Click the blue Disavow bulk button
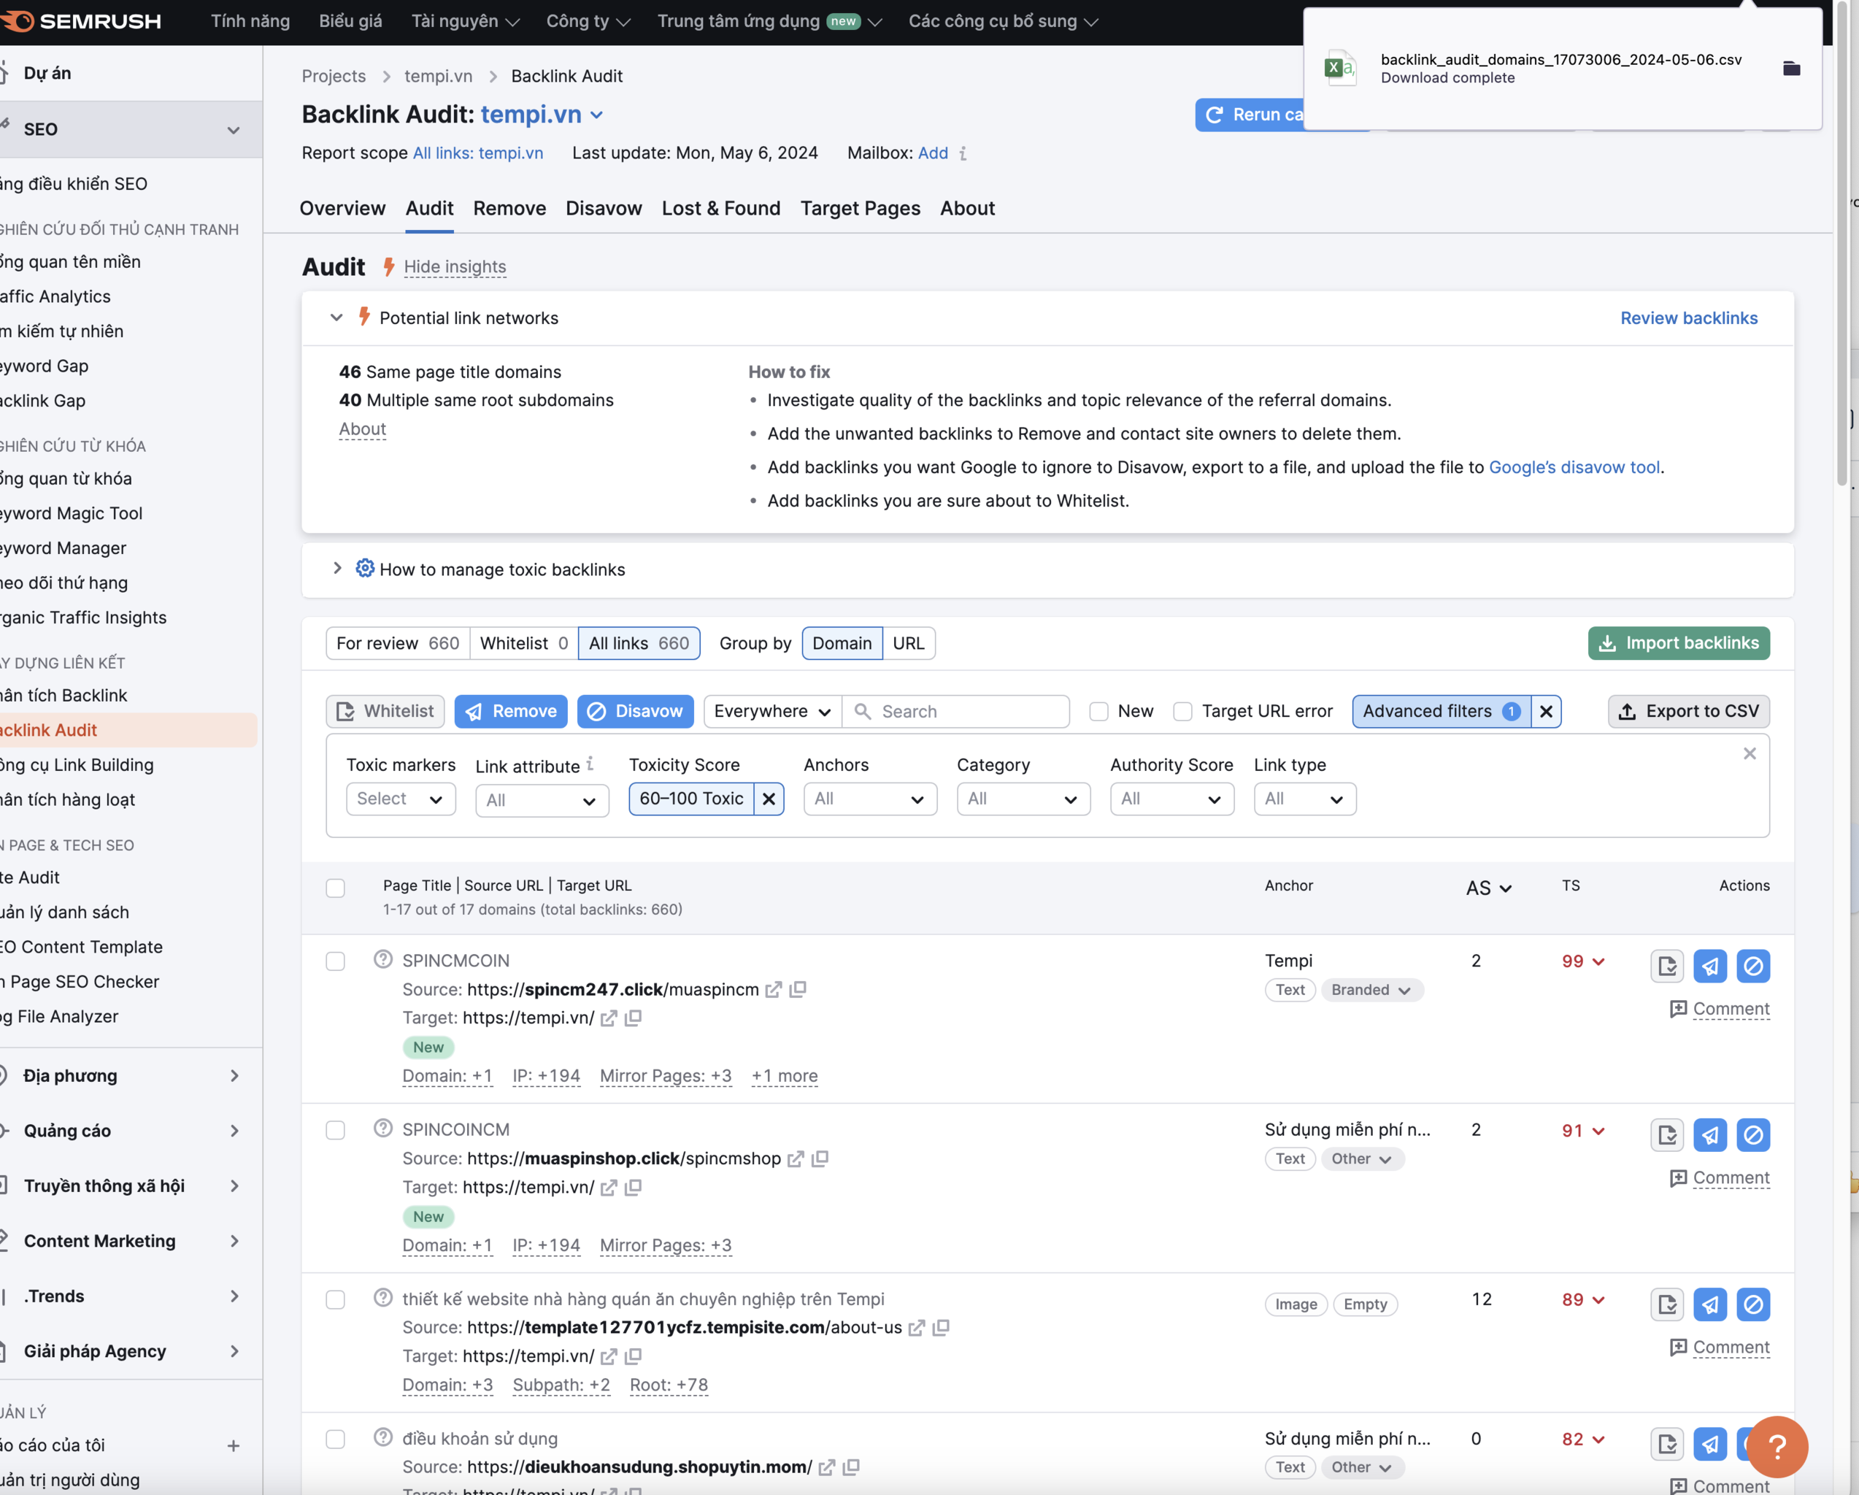 634,711
